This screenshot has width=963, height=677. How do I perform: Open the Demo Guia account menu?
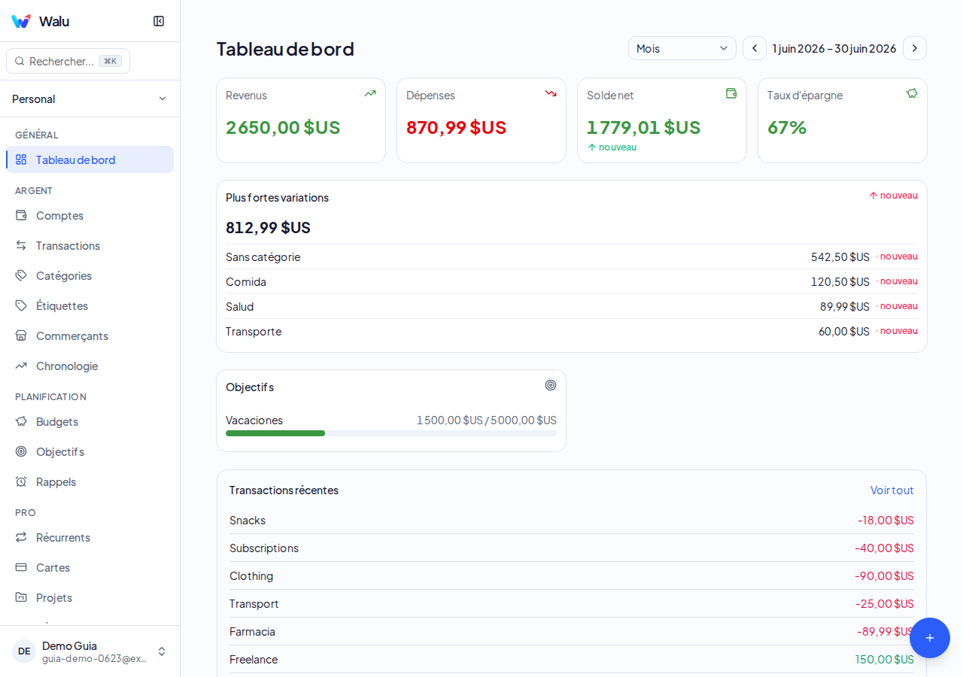(90, 651)
